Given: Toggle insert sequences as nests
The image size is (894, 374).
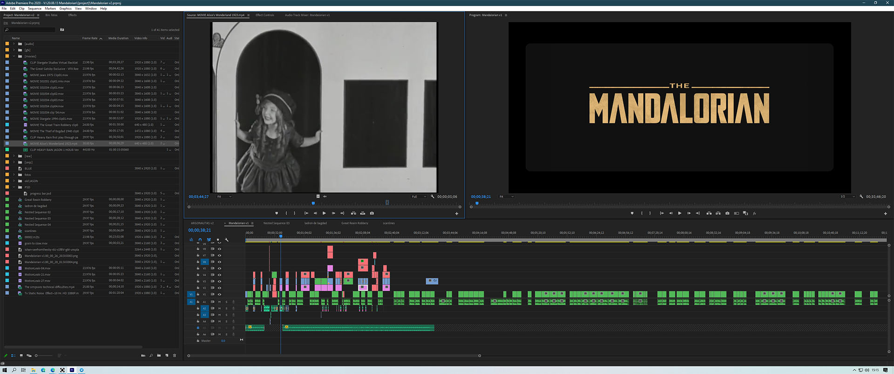Looking at the screenshot, I should click(x=191, y=240).
